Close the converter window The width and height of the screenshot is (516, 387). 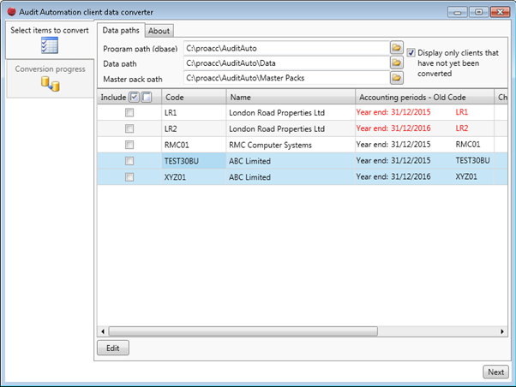coord(500,12)
